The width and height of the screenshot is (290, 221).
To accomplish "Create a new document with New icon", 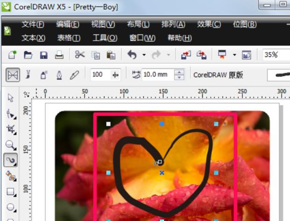I will coord(12,55).
